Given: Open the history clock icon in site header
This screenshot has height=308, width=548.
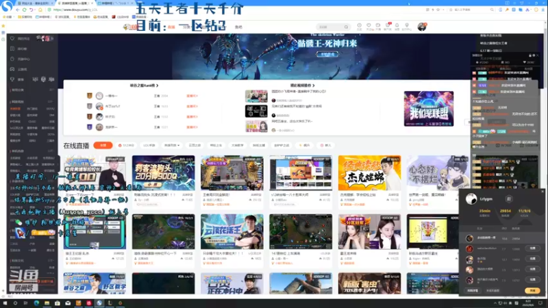Looking at the screenshot, I should 359,25.
